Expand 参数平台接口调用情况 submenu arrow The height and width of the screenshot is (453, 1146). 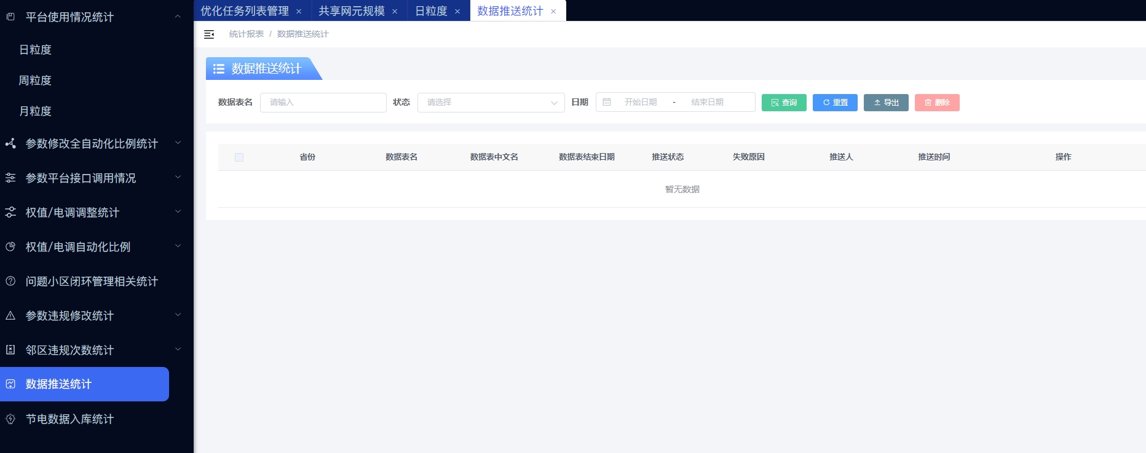(x=178, y=177)
